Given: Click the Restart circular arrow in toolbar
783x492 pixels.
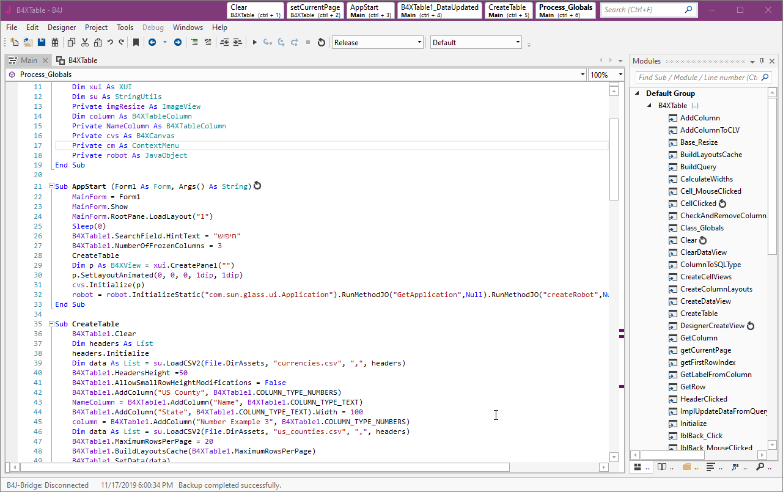Looking at the screenshot, I should click(322, 42).
